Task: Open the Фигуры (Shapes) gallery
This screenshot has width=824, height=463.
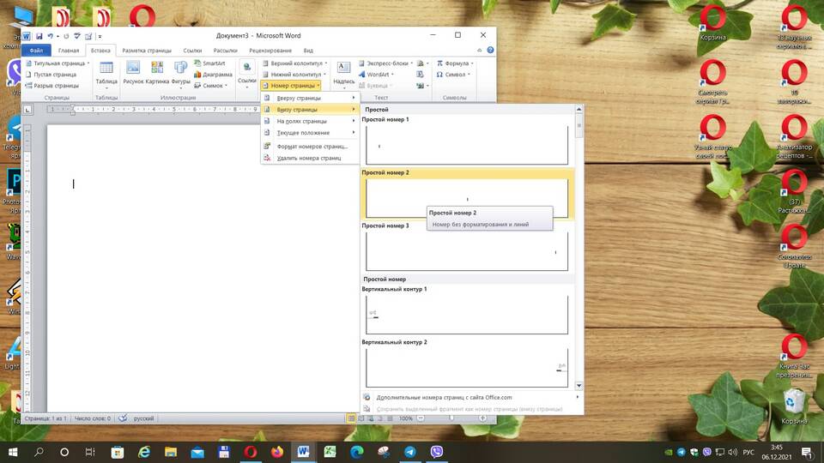Action: [x=180, y=73]
